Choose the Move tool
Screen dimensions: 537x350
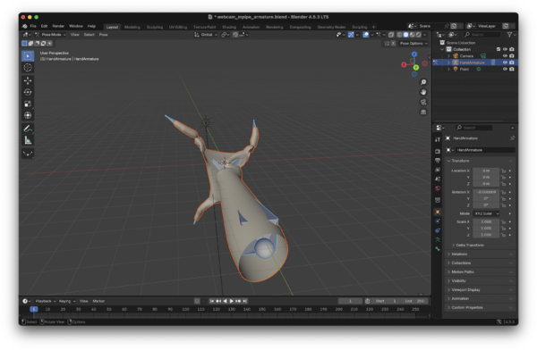28,80
